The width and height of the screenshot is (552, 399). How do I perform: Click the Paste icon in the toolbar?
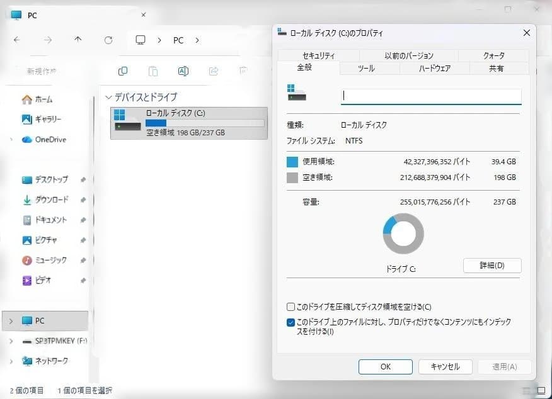pos(153,71)
